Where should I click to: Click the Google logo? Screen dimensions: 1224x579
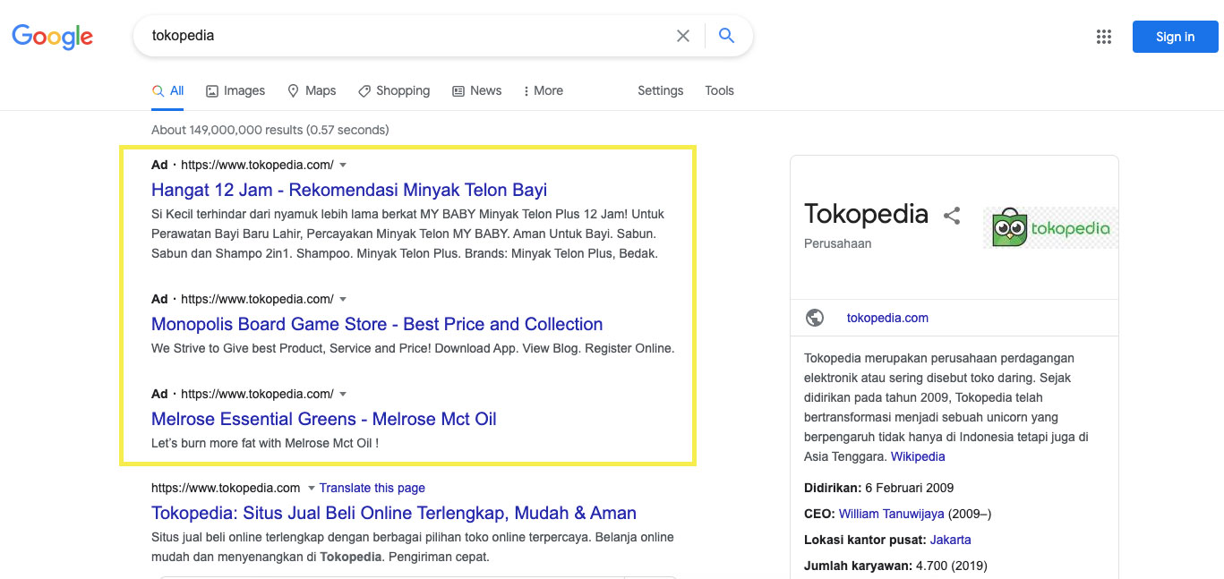tap(52, 37)
